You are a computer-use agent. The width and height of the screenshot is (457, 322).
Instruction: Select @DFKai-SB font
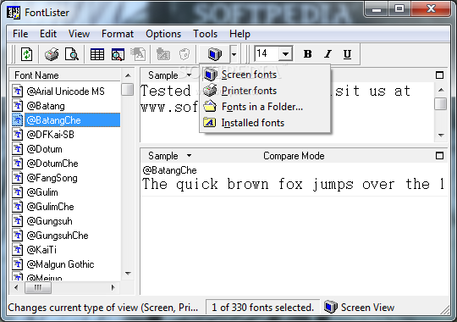click(51, 135)
